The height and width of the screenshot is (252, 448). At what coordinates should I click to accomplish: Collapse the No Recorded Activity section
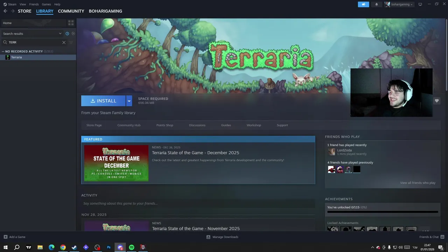3,51
